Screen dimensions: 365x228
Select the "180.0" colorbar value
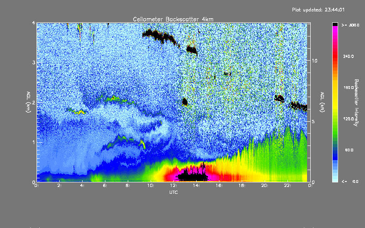pyautogui.click(x=349, y=88)
